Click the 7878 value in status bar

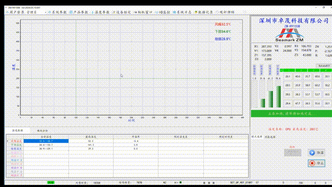(139, 182)
